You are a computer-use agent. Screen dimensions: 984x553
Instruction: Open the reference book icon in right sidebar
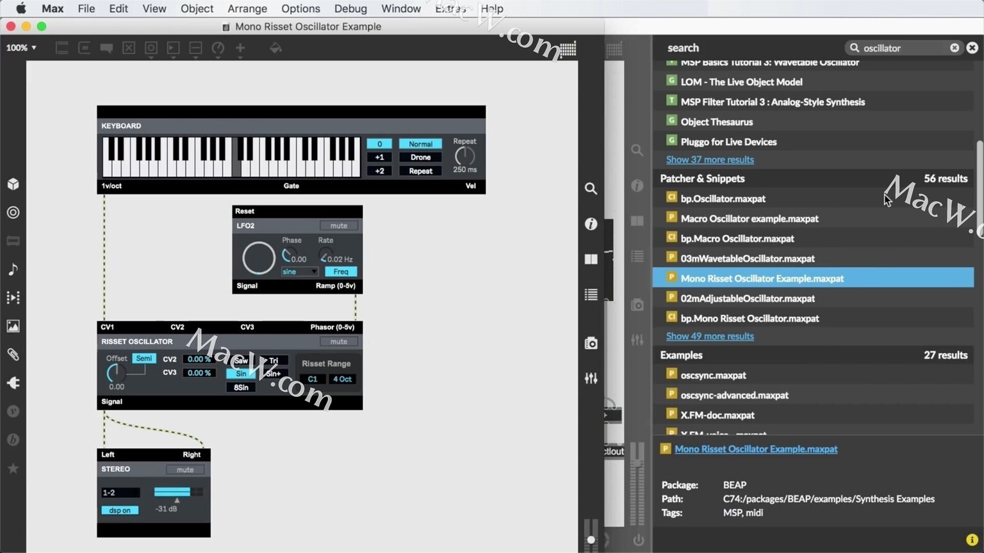(591, 259)
